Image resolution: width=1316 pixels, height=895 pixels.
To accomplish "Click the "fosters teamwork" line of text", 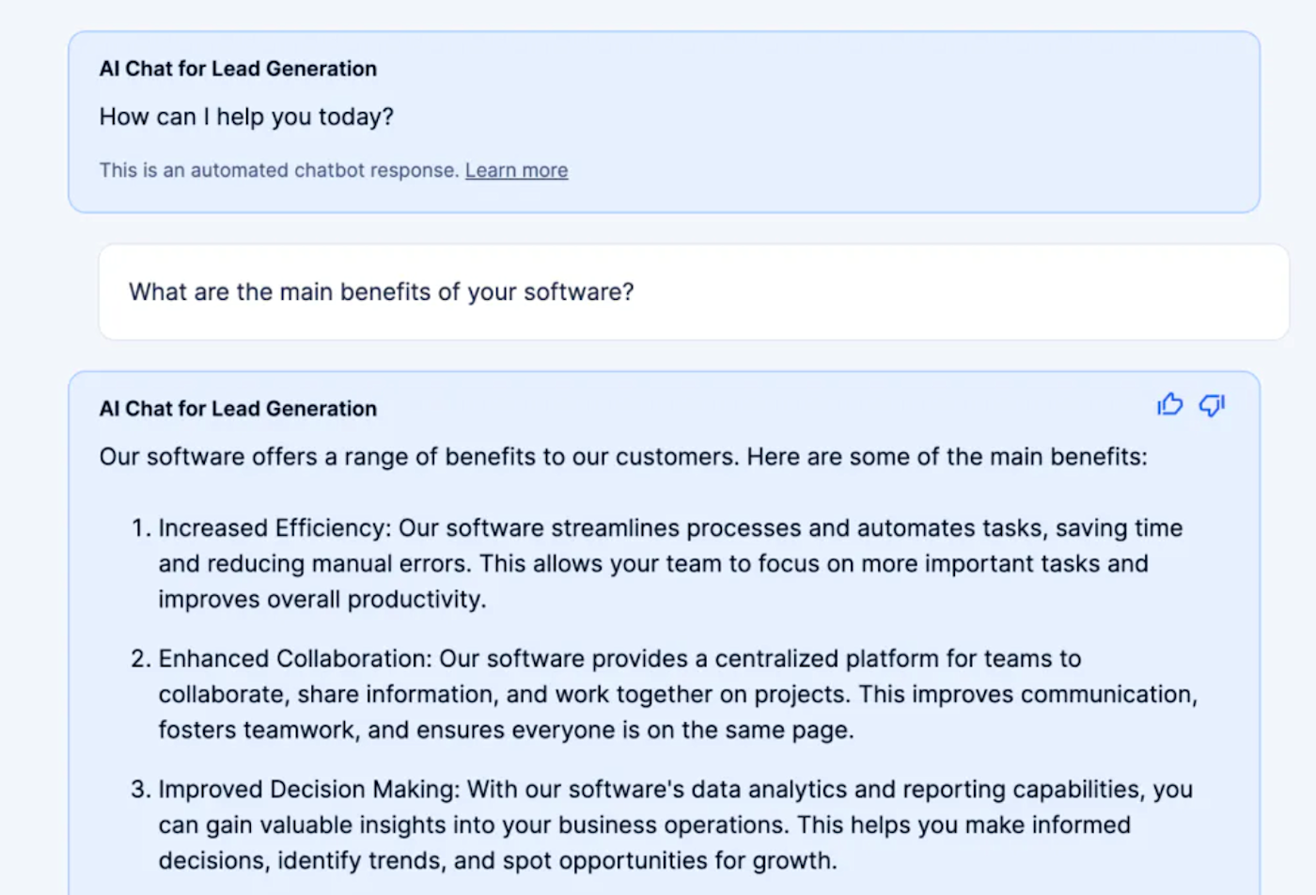I will (505, 730).
